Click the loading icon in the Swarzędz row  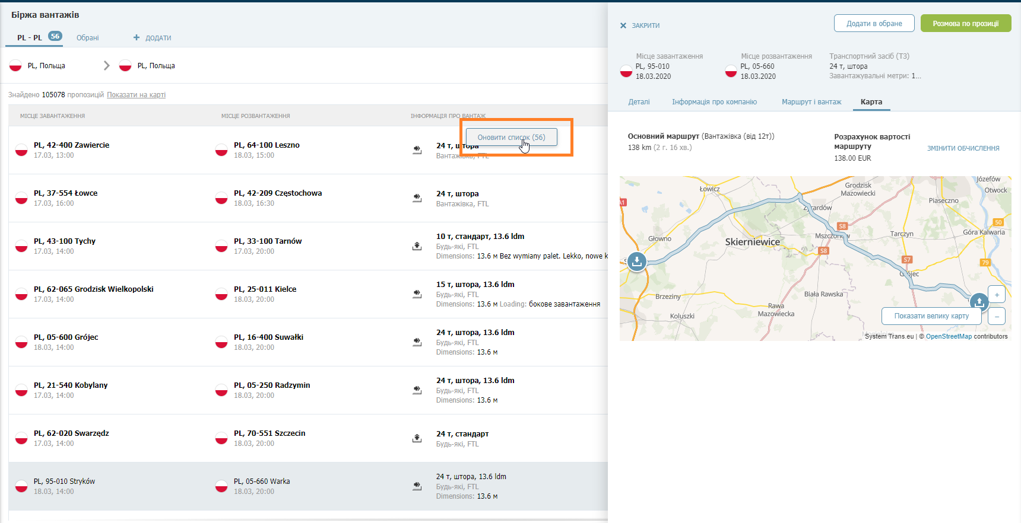(x=417, y=438)
